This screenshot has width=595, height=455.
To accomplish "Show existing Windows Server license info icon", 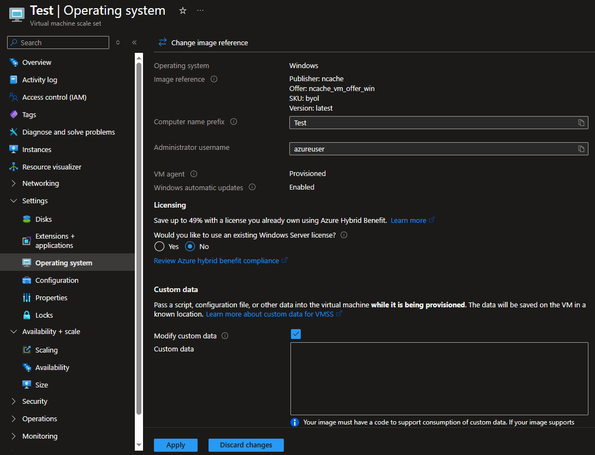I will 344,235.
